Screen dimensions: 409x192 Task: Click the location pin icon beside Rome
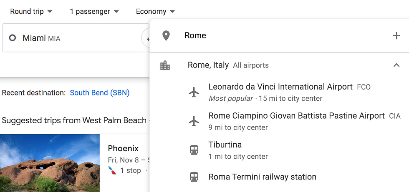166,36
